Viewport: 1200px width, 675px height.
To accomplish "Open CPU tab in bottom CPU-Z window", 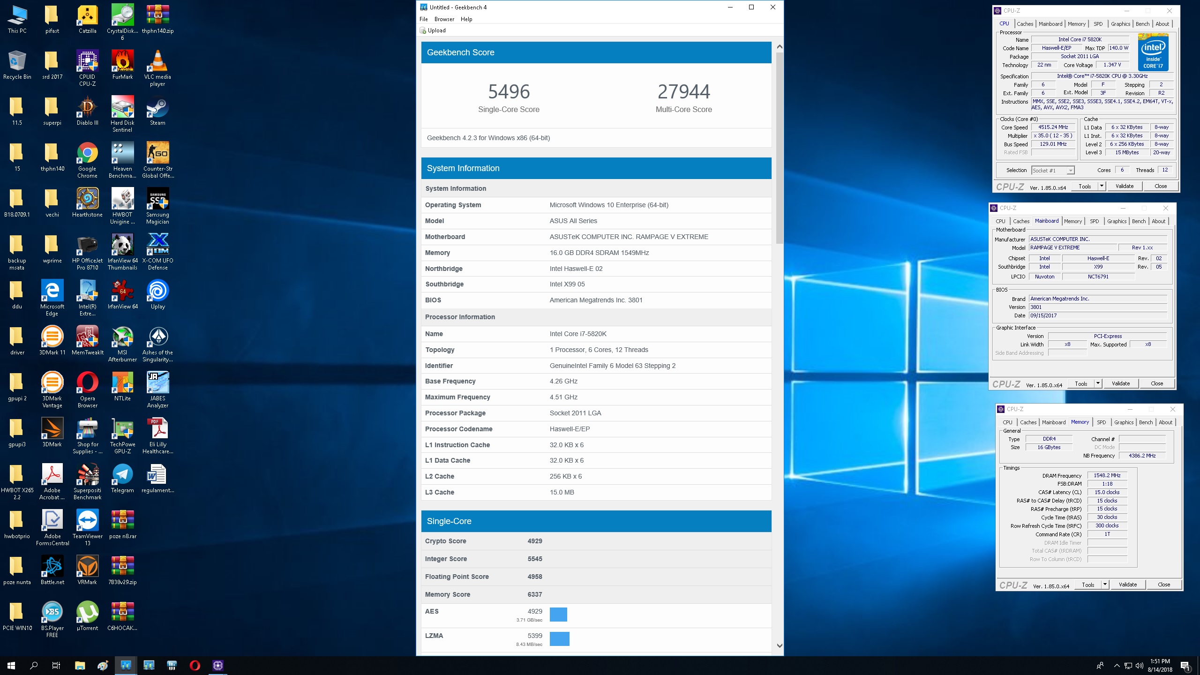I will click(x=1007, y=422).
